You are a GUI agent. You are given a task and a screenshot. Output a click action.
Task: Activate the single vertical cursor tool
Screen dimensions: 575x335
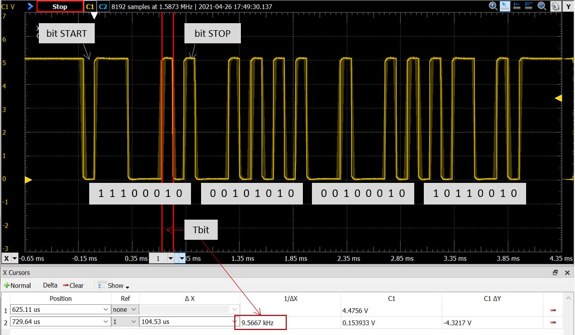[517, 6]
